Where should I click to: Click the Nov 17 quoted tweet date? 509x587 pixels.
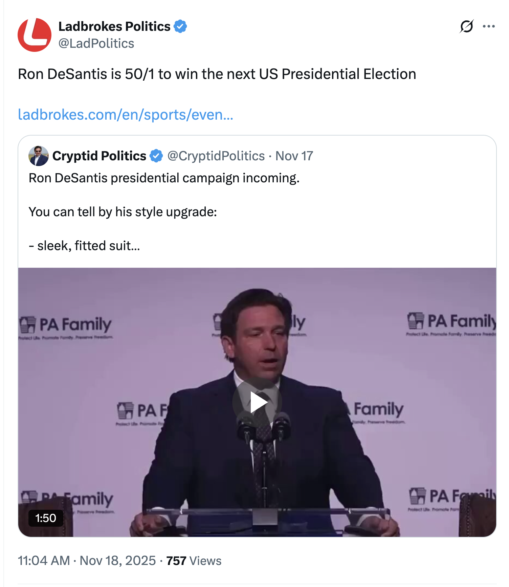(294, 156)
